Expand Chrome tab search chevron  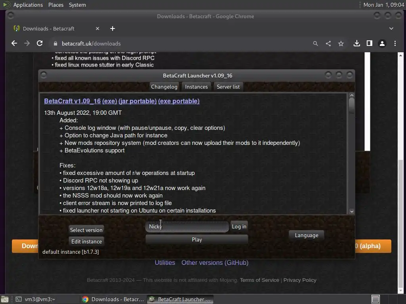coord(391,28)
